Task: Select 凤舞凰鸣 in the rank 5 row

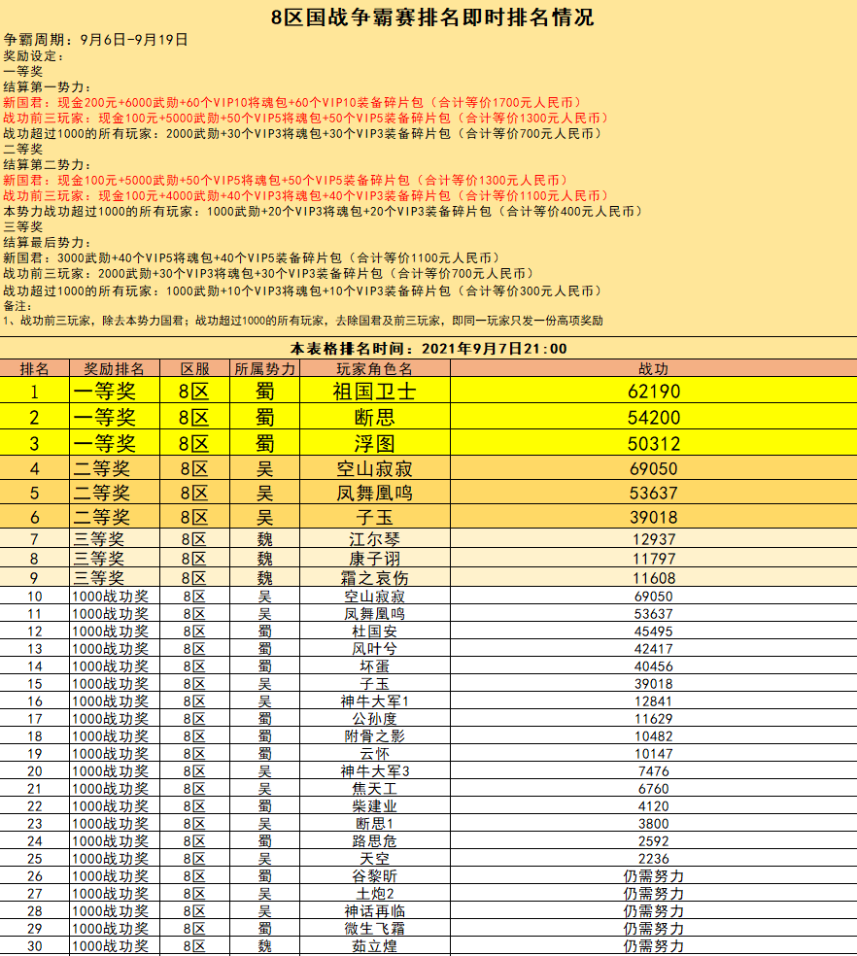Action: (x=374, y=493)
